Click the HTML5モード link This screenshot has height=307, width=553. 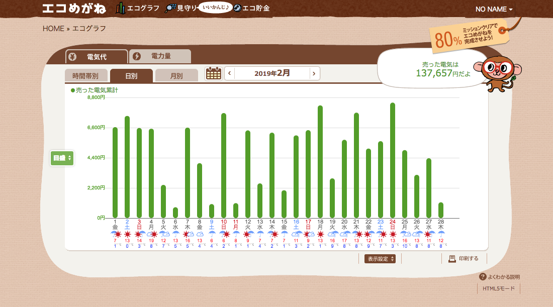[x=499, y=289]
